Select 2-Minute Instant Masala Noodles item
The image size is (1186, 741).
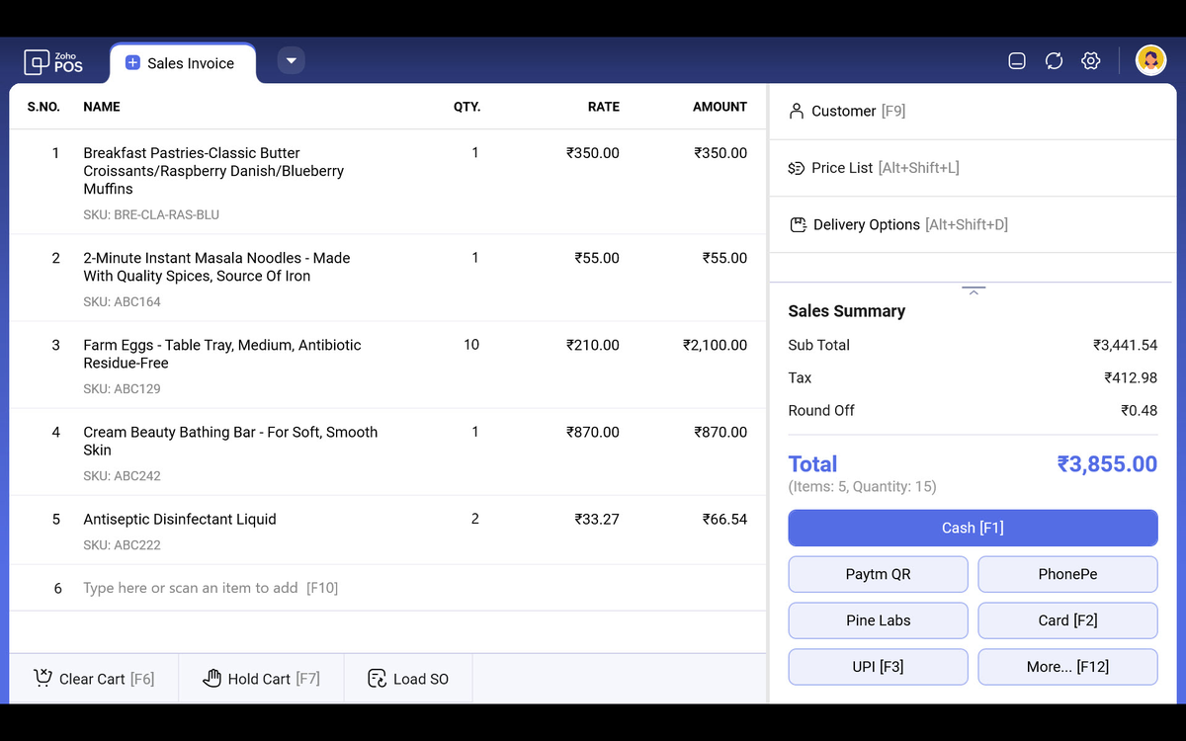pos(216,267)
